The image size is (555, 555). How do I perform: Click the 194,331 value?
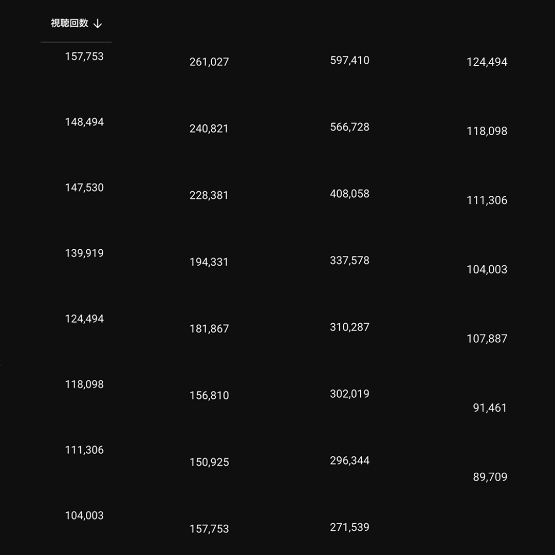pyautogui.click(x=209, y=262)
